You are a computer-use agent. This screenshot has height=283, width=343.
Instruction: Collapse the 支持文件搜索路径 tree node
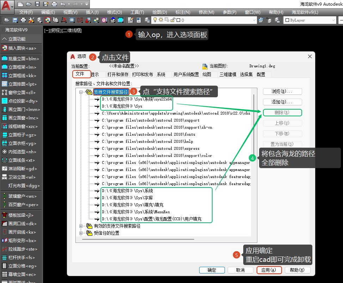(x=81, y=92)
